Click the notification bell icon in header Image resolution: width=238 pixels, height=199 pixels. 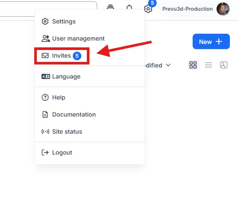129,7
